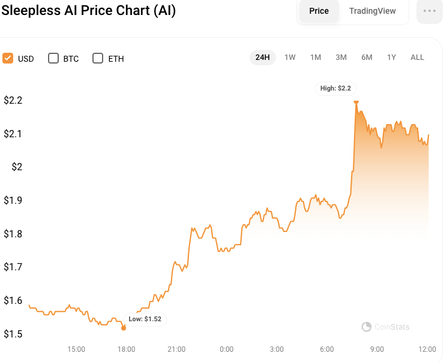Uncheck the USD currency checkbox

(x=8, y=58)
